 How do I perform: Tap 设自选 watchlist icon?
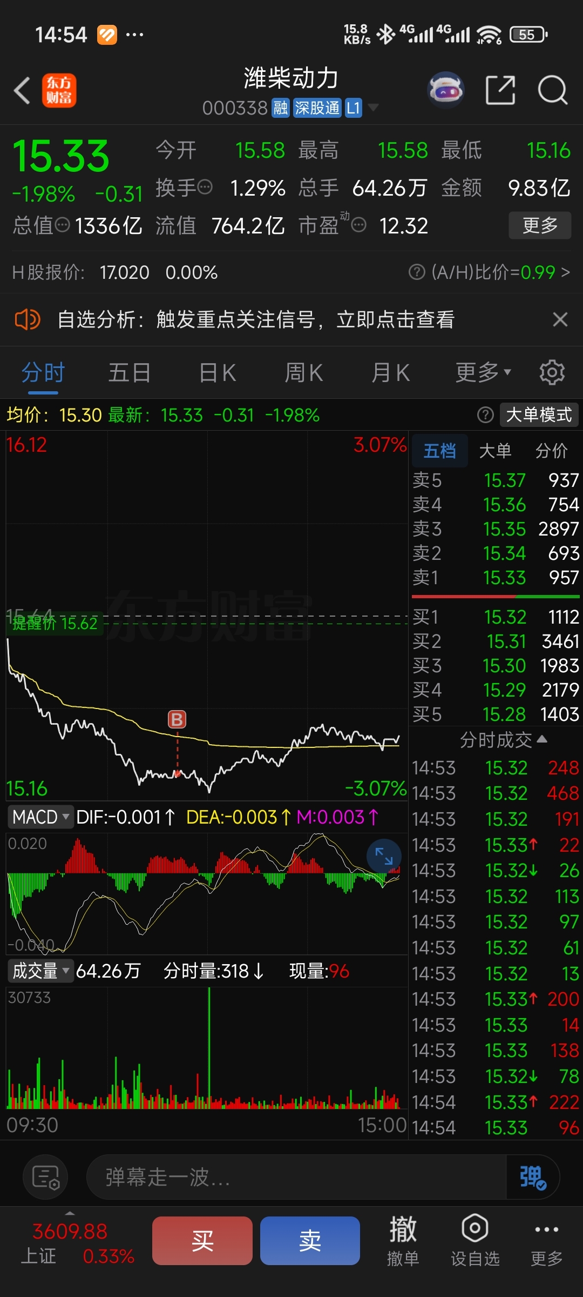point(475,1241)
